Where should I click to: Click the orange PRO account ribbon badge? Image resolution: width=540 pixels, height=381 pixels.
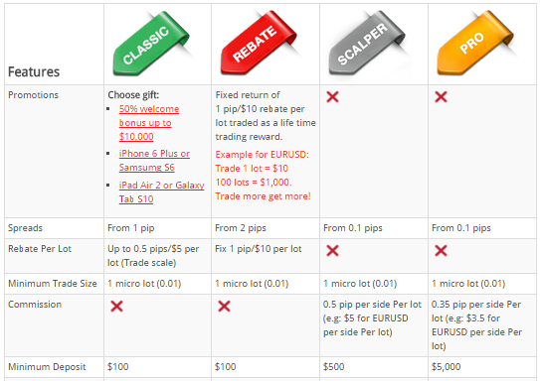475,43
